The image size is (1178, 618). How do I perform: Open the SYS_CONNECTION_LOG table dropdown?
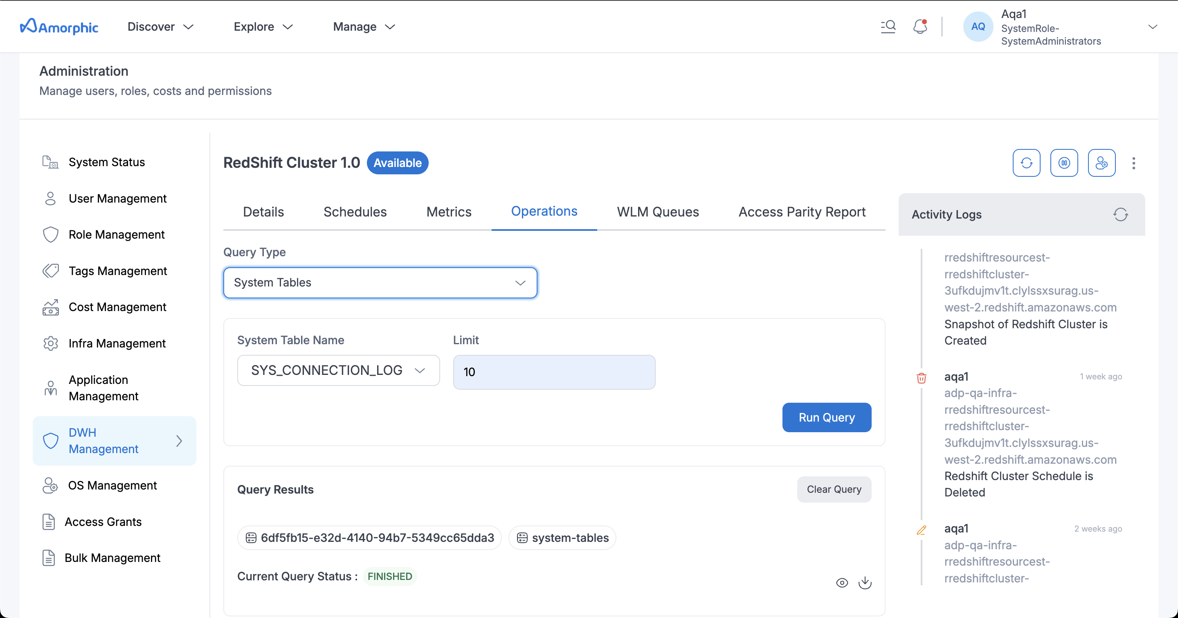click(338, 370)
